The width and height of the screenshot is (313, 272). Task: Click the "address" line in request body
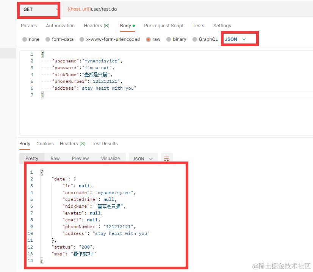(94, 88)
